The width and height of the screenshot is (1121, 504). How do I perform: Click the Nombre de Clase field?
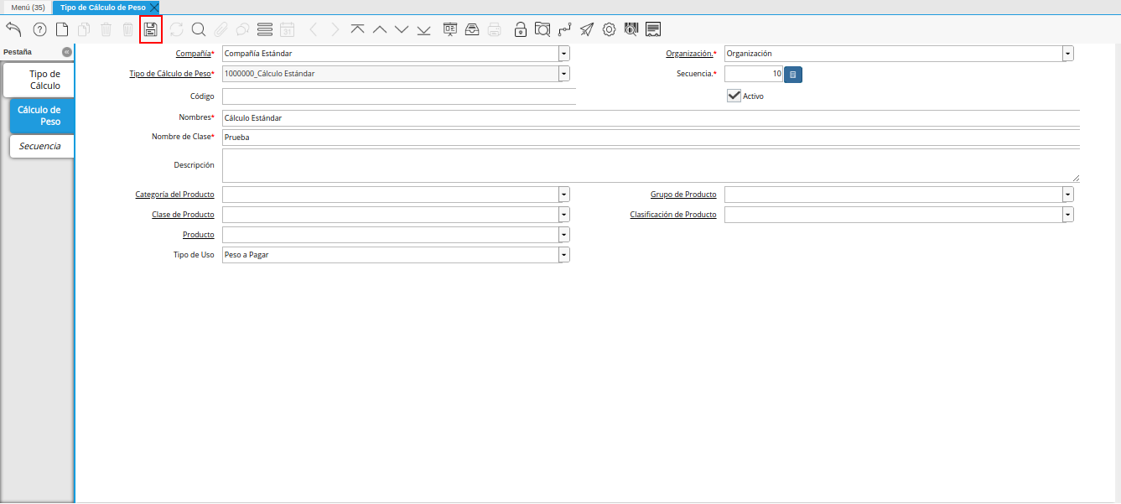[x=651, y=138]
